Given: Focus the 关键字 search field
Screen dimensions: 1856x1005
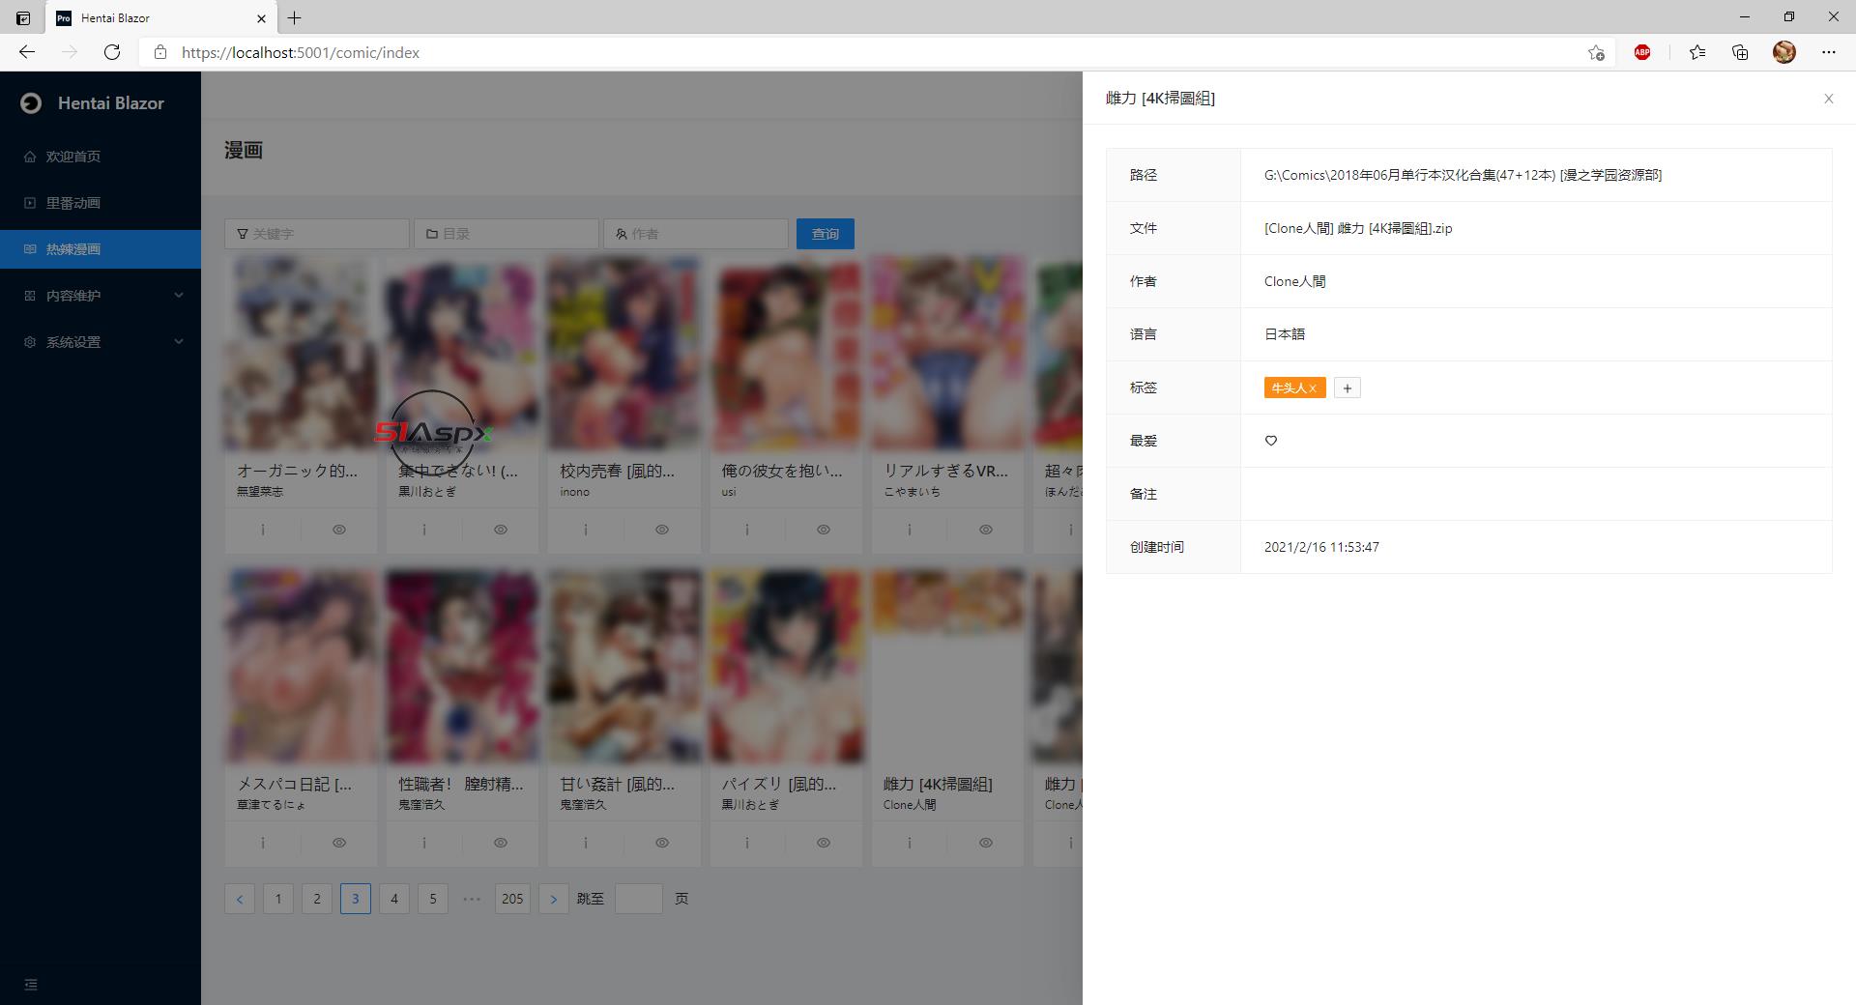Looking at the screenshot, I should [317, 234].
